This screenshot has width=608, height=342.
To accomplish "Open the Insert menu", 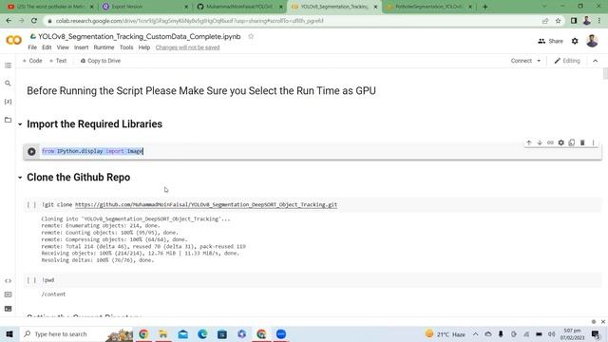I will click(x=81, y=47).
